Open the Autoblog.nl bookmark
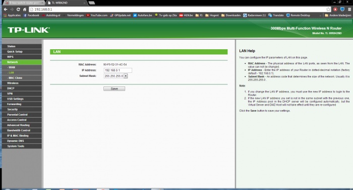 (x=51, y=15)
